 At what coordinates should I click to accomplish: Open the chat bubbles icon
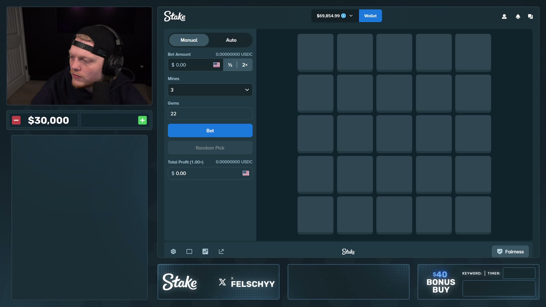click(x=530, y=16)
